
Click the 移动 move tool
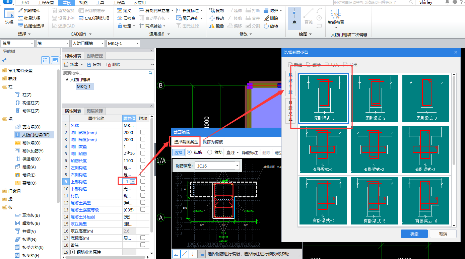click(216, 18)
